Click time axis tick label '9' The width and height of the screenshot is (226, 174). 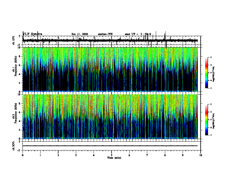click(x=183, y=155)
